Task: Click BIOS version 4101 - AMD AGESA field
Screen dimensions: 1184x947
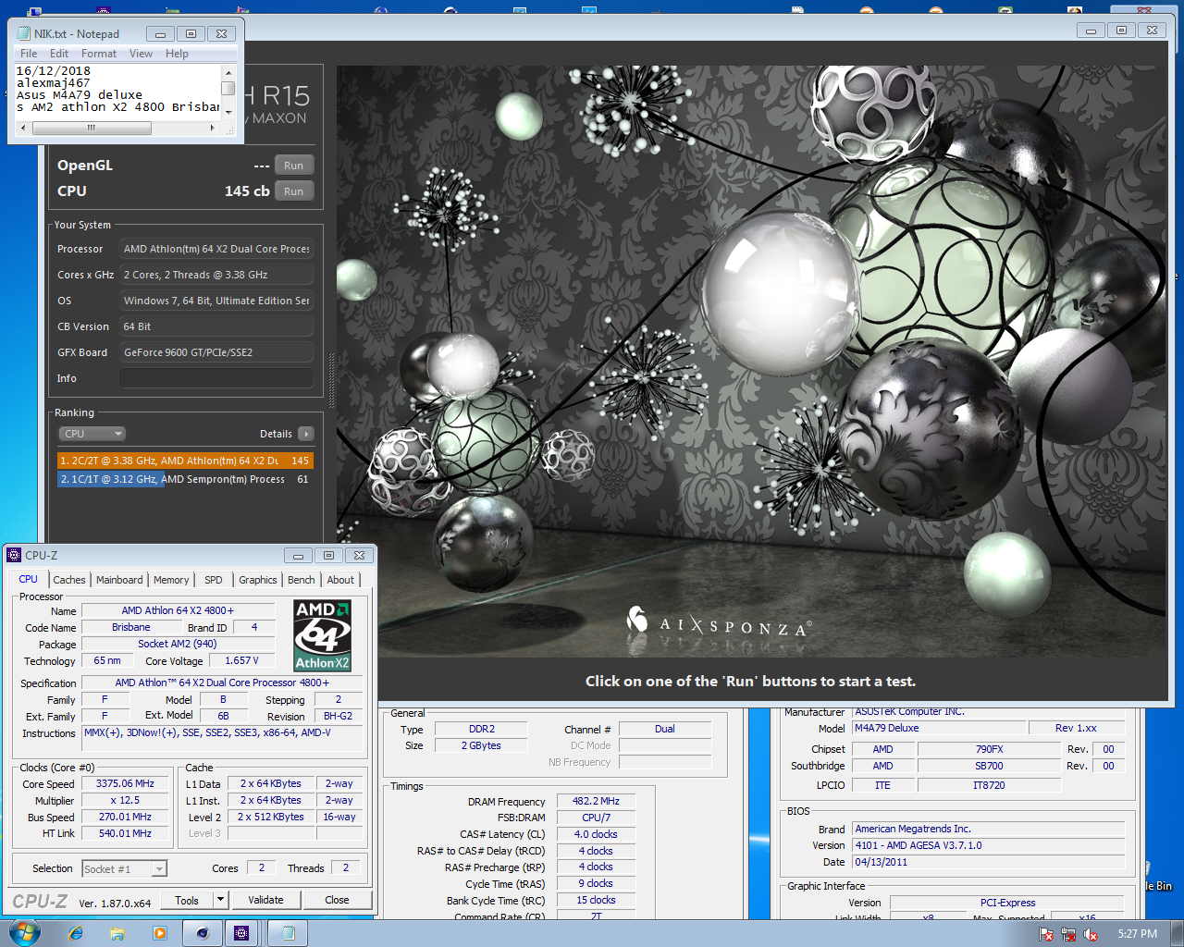Action: pos(988,845)
